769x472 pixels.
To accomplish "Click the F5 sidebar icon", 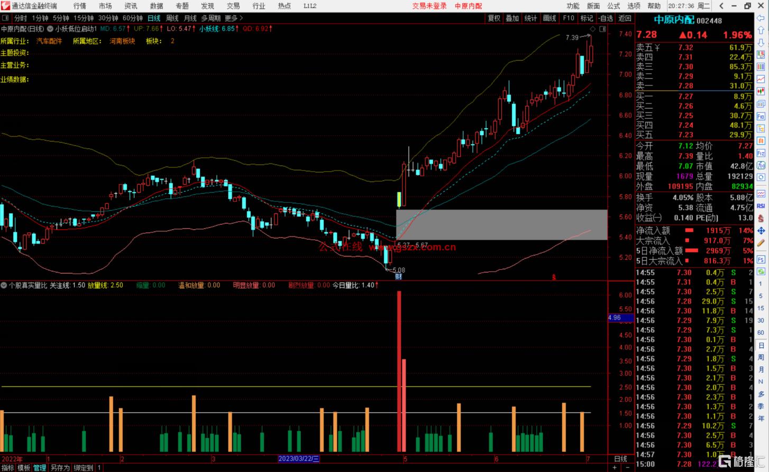I will point(761,260).
